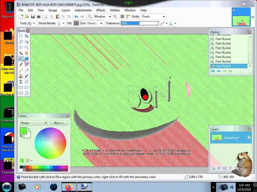Screen dimensions: 257x192
Task: Toggle Background layer visibility checkbox
Action: 249,137
